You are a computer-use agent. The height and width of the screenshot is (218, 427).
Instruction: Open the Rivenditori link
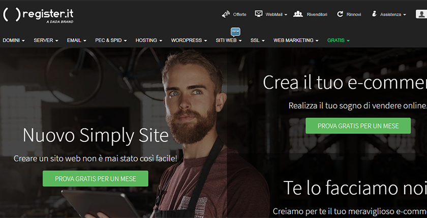click(317, 15)
